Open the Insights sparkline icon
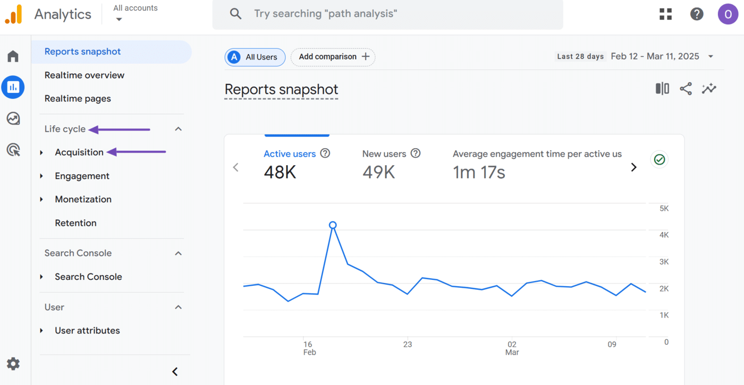 (709, 89)
